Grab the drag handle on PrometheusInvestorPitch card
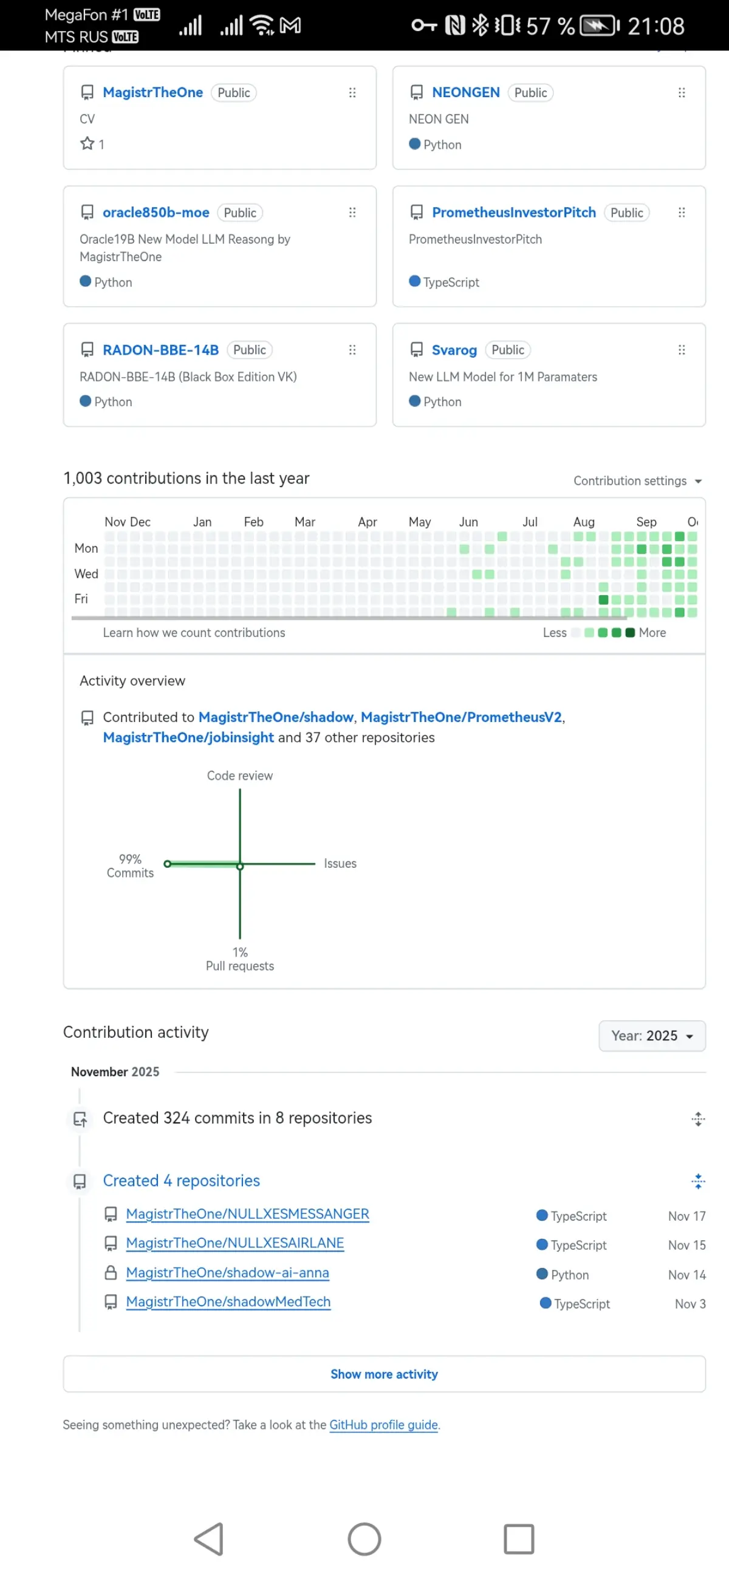 point(681,213)
